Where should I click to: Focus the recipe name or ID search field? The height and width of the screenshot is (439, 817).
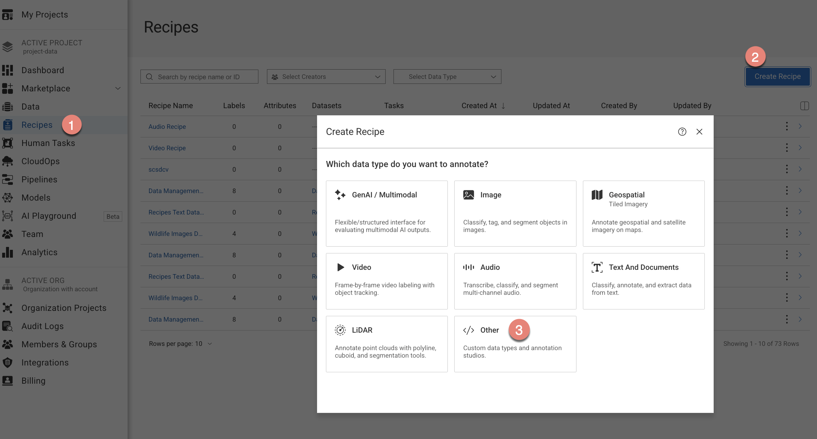coord(199,77)
